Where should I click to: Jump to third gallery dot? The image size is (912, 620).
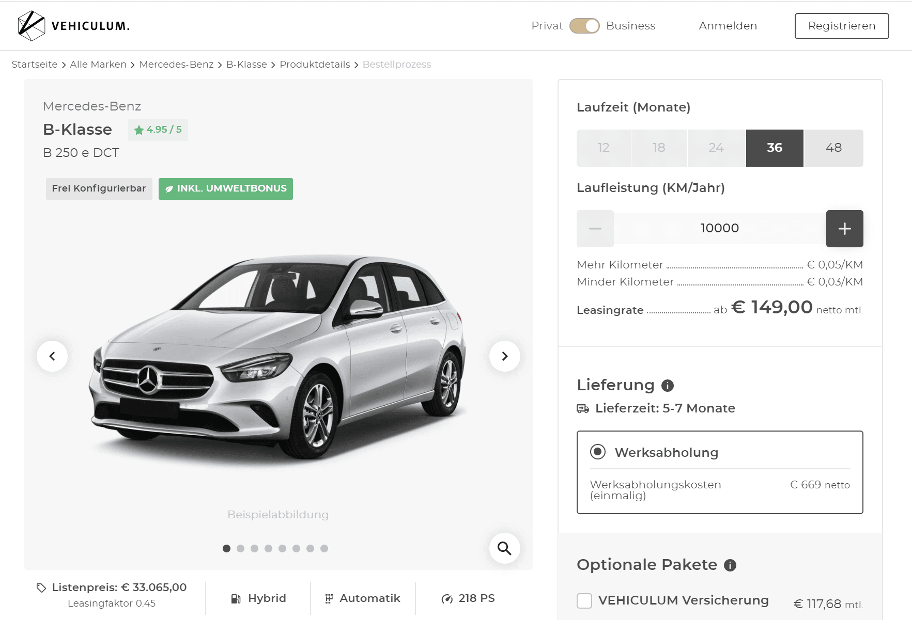254,548
